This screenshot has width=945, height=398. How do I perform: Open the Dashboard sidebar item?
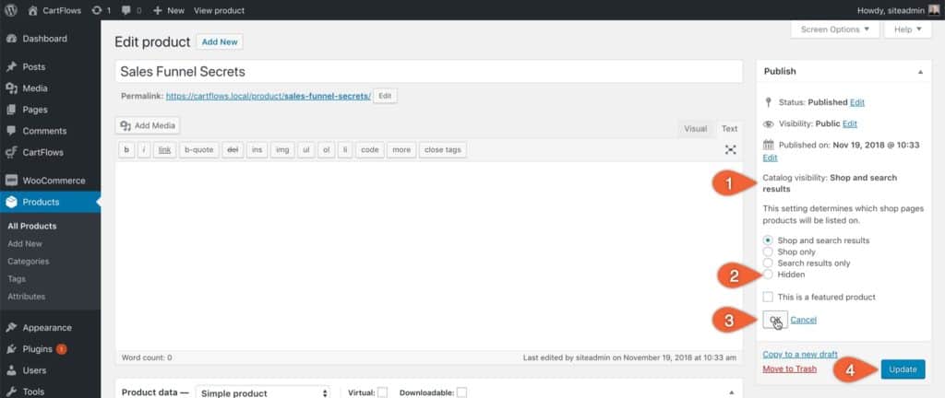point(44,39)
